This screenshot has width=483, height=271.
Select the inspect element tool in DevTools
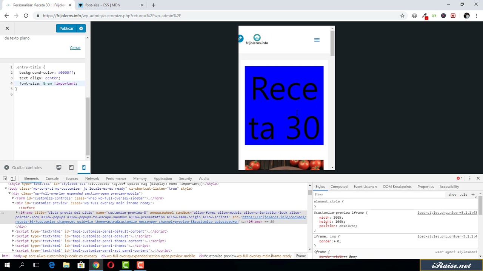[5, 178]
